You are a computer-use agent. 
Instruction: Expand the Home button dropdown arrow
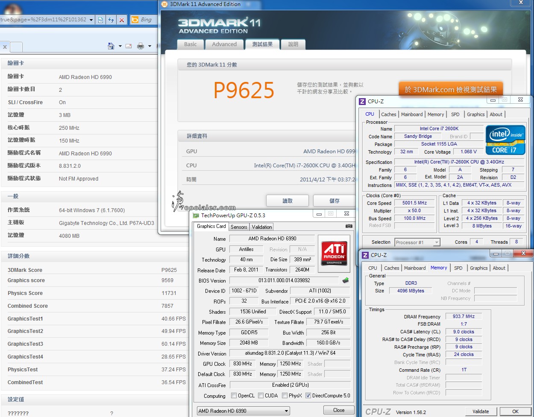pos(120,46)
